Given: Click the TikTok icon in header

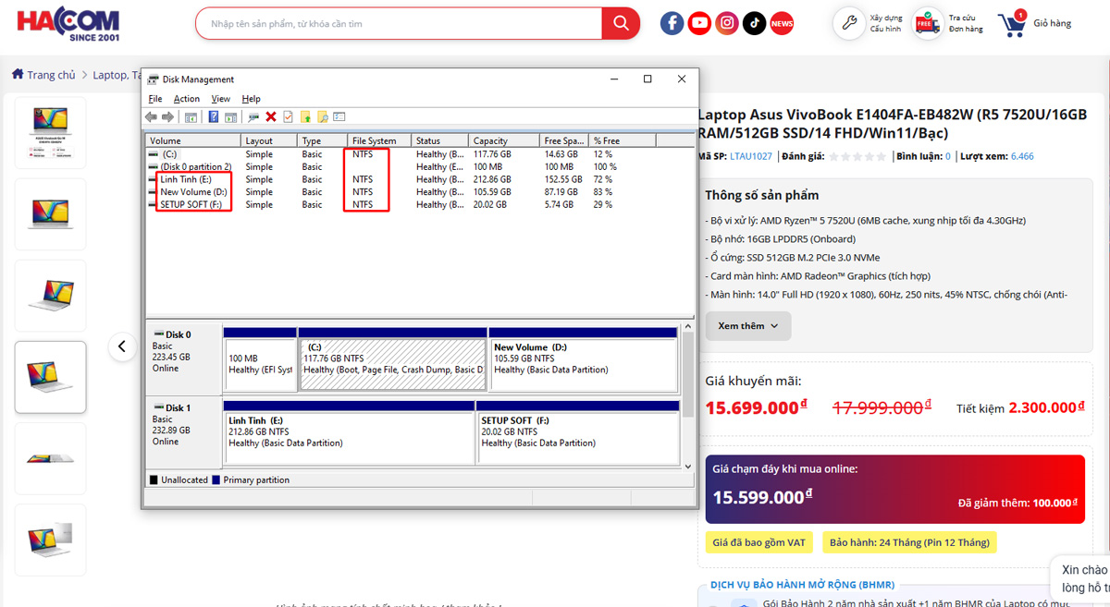Looking at the screenshot, I should tap(754, 23).
